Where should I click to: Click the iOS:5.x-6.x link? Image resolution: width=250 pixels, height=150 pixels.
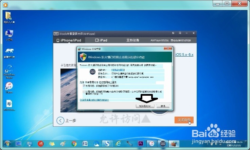coord(184,55)
